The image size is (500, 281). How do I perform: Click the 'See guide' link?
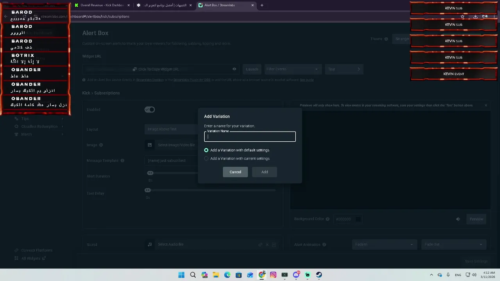307,80
